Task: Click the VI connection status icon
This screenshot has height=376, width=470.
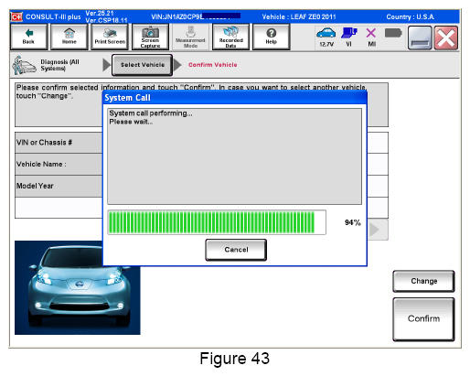Action: 348,38
